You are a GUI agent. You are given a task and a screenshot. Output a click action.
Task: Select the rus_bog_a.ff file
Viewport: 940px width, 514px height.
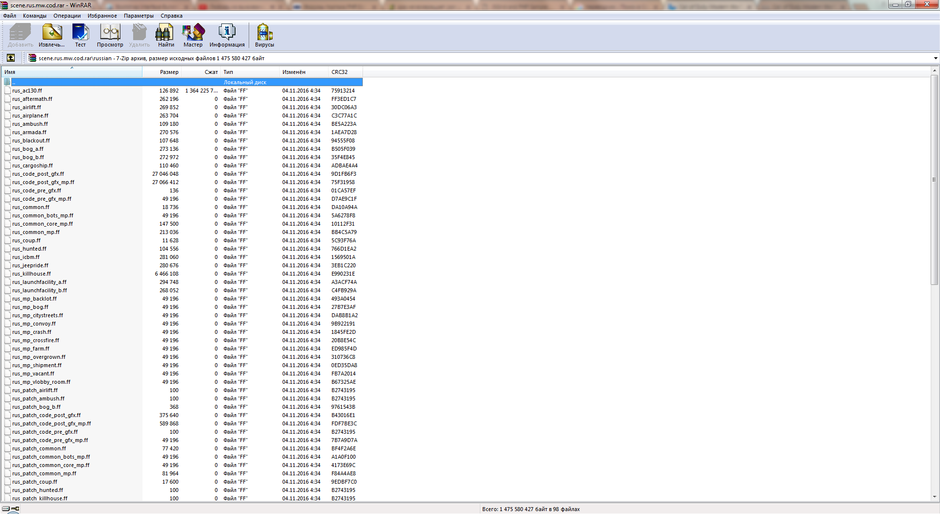pyautogui.click(x=28, y=149)
